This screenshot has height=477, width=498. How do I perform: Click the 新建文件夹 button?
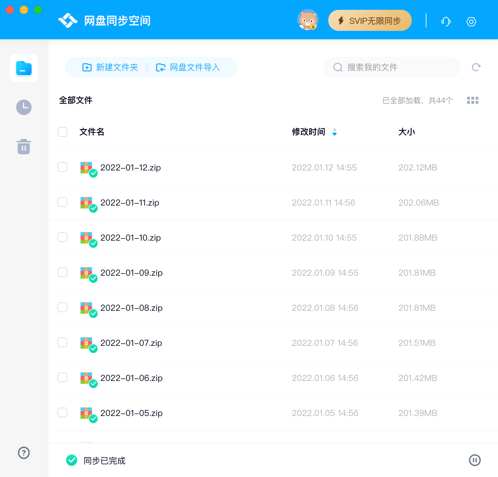(110, 67)
